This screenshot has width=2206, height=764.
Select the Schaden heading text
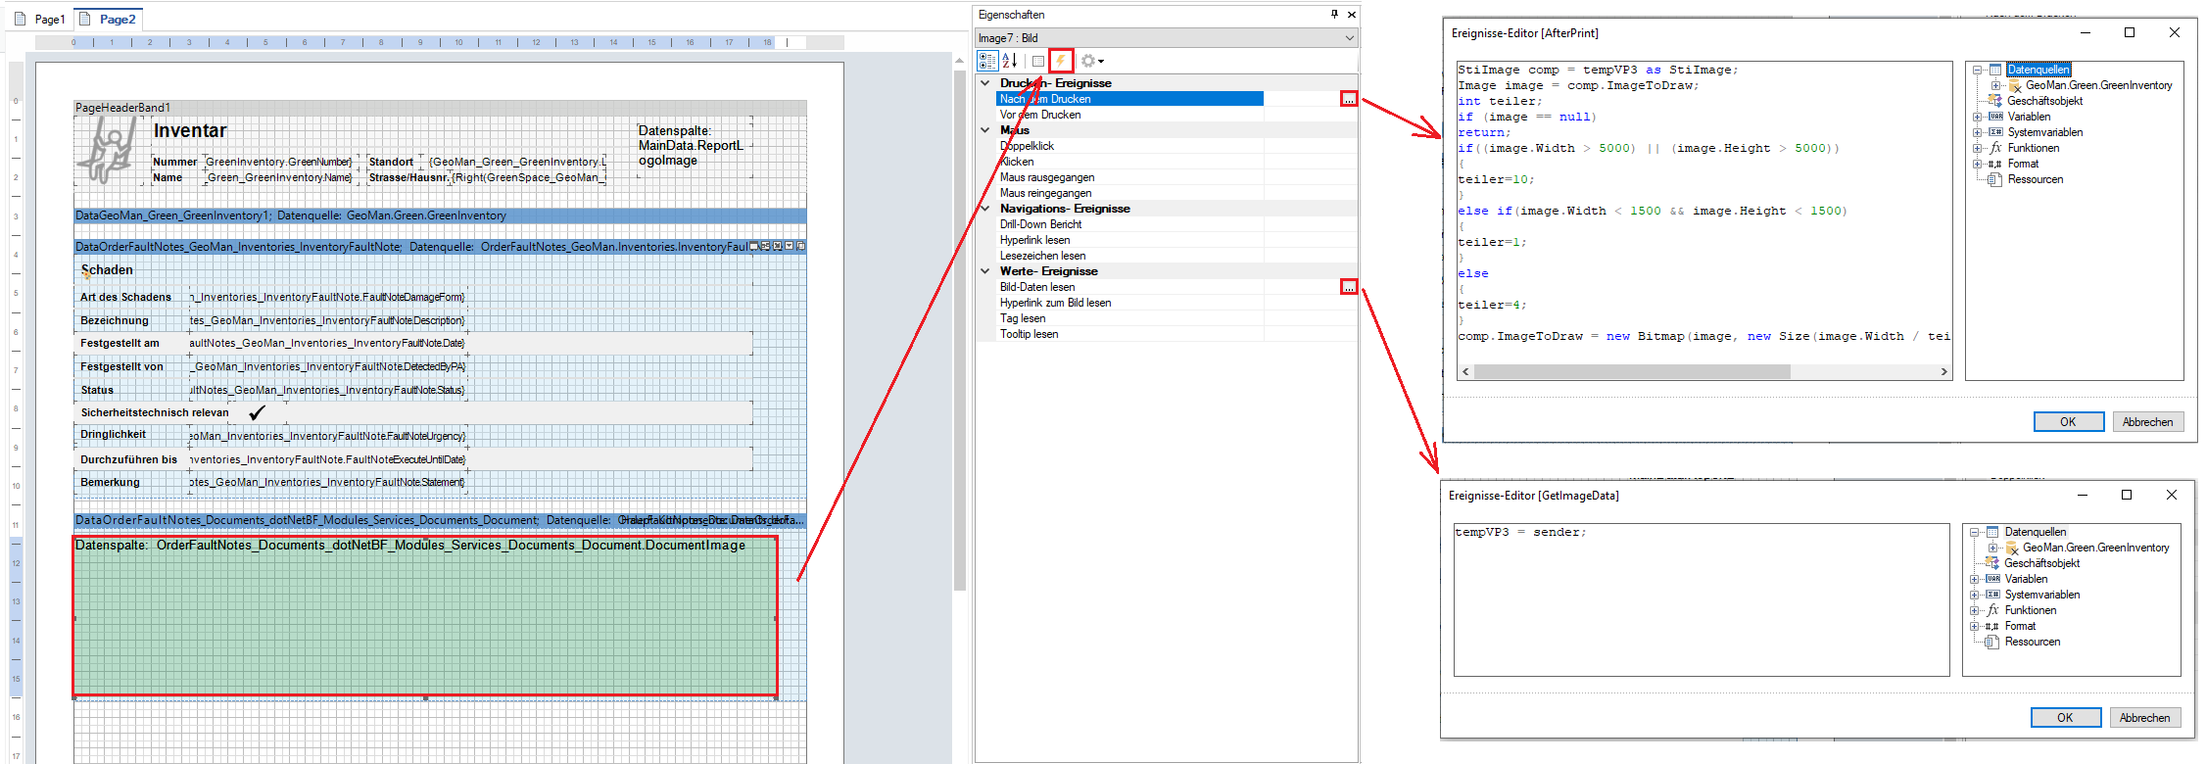107,270
